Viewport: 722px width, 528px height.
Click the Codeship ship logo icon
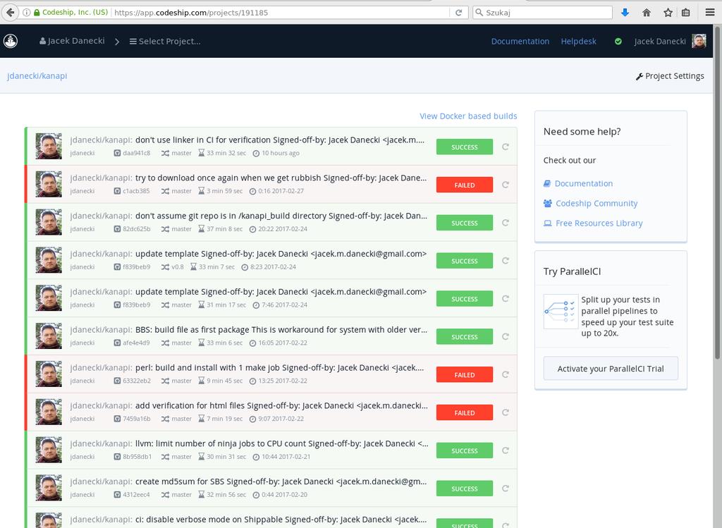[11, 41]
